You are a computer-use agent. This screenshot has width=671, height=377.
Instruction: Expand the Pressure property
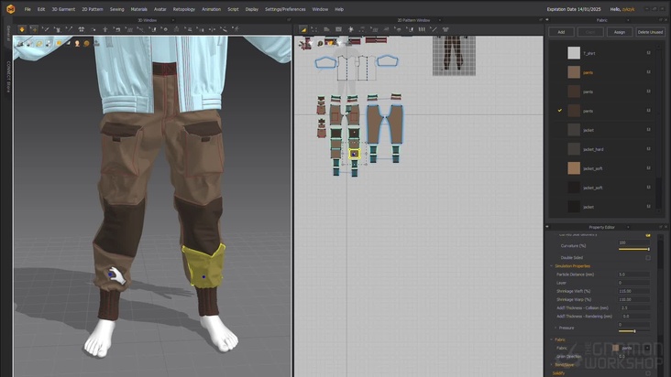tap(555, 328)
